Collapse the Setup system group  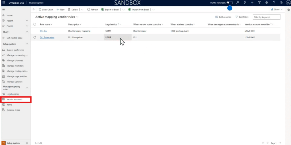pos(27,44)
